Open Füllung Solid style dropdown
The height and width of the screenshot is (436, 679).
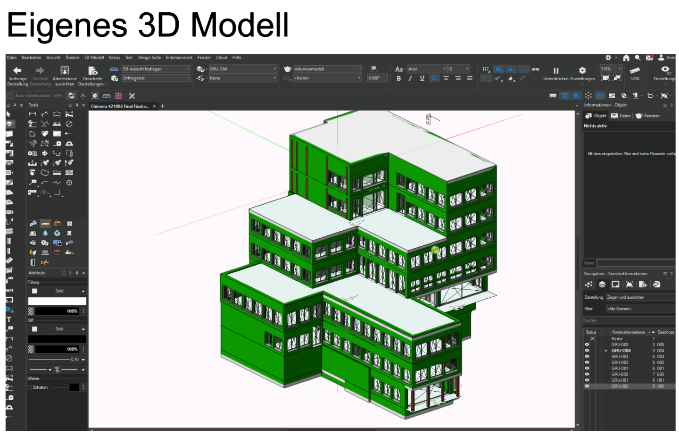pyautogui.click(x=57, y=291)
